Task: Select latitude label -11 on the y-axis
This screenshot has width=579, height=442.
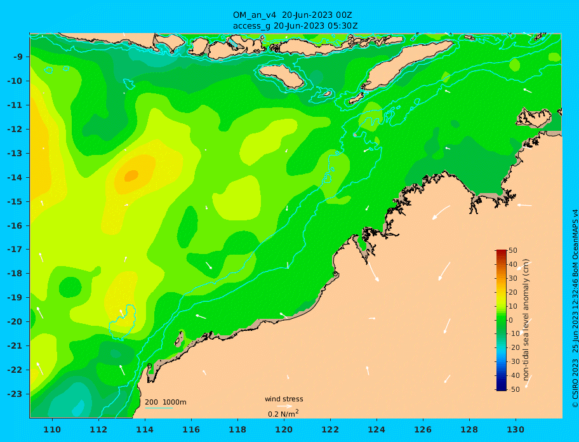Action: pyautogui.click(x=17, y=105)
